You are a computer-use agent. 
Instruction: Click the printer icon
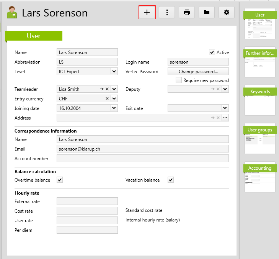(187, 12)
